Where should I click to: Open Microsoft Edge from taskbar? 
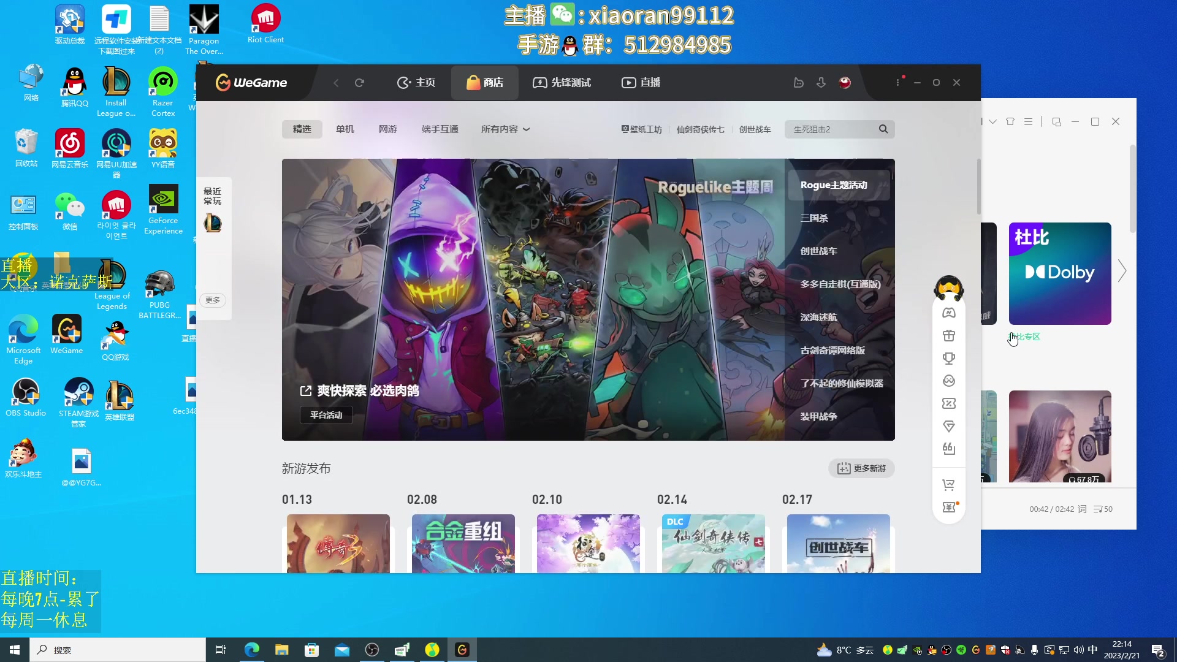pyautogui.click(x=252, y=650)
